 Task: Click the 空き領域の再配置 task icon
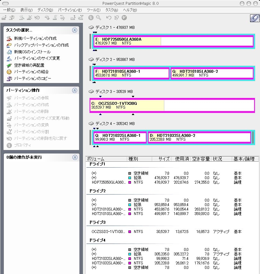click(x=9, y=65)
